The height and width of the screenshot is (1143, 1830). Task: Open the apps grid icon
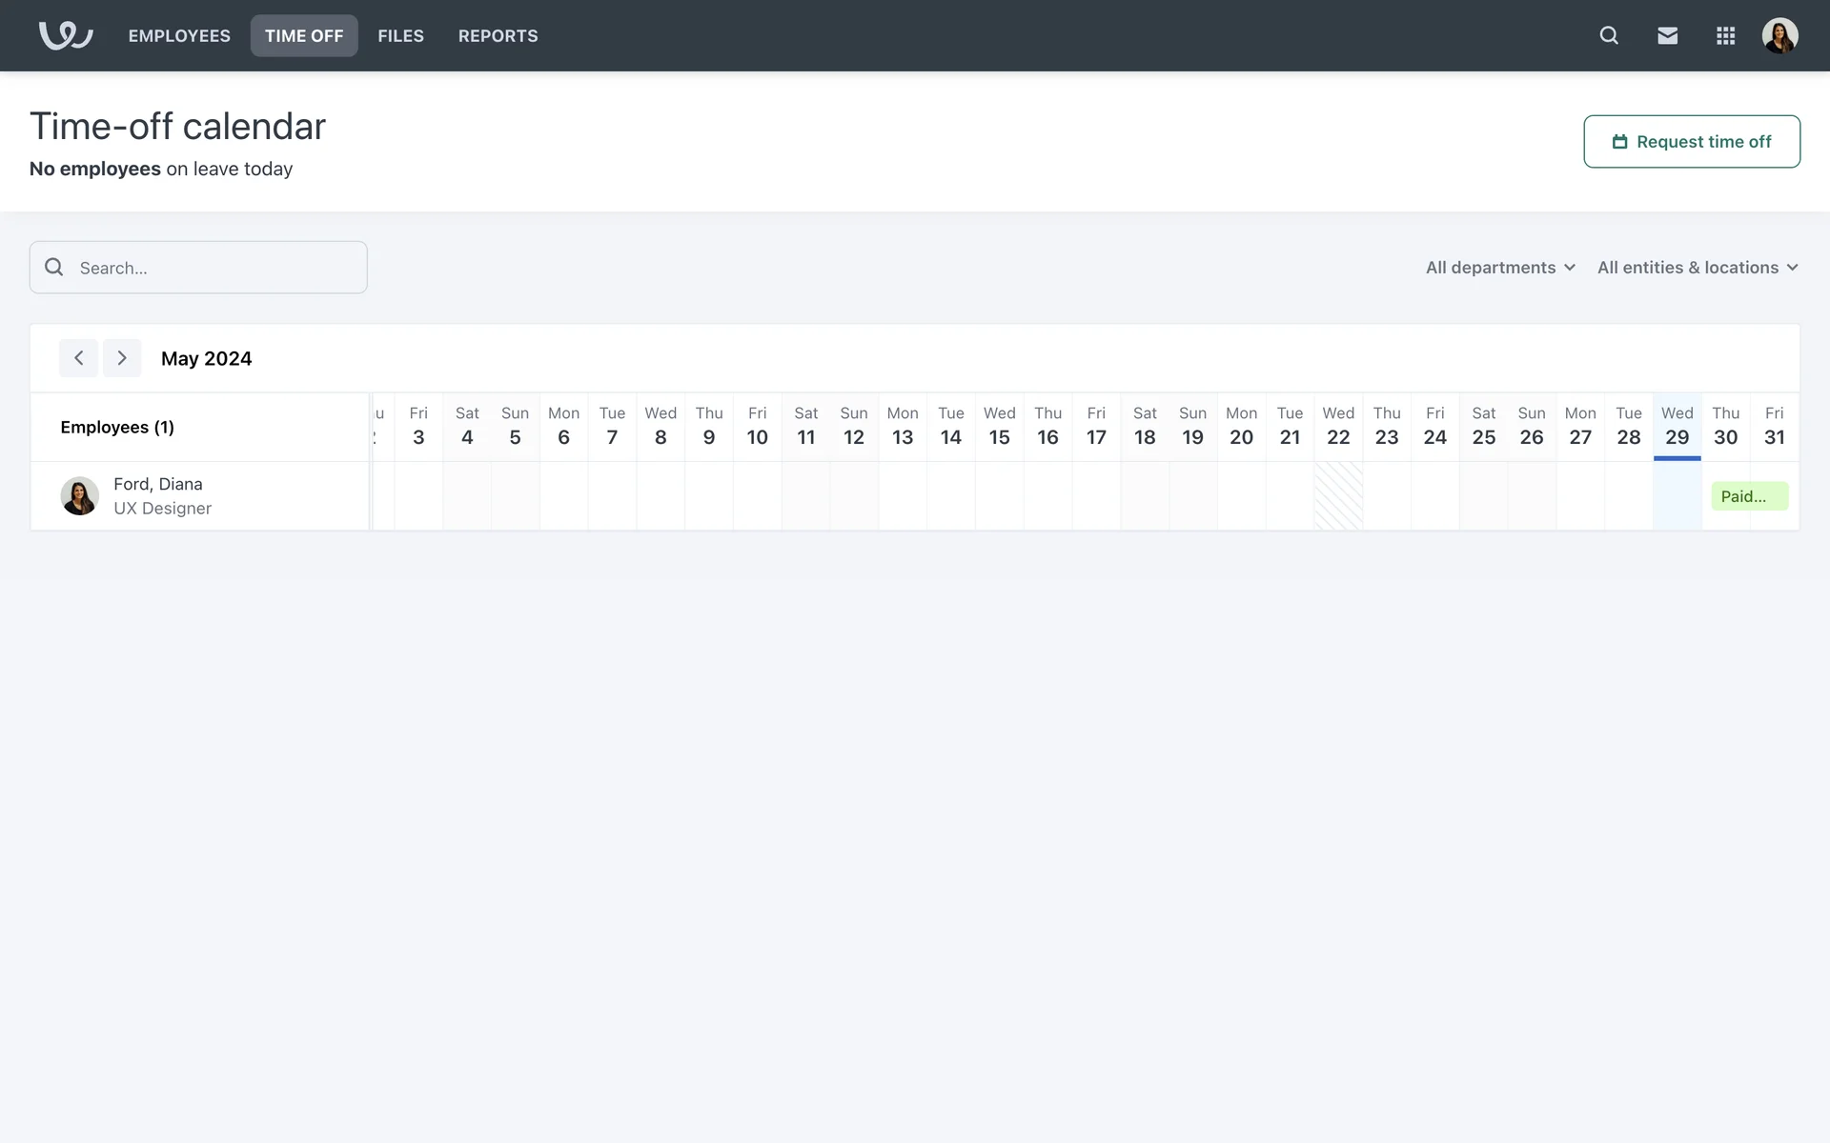pyautogui.click(x=1725, y=35)
